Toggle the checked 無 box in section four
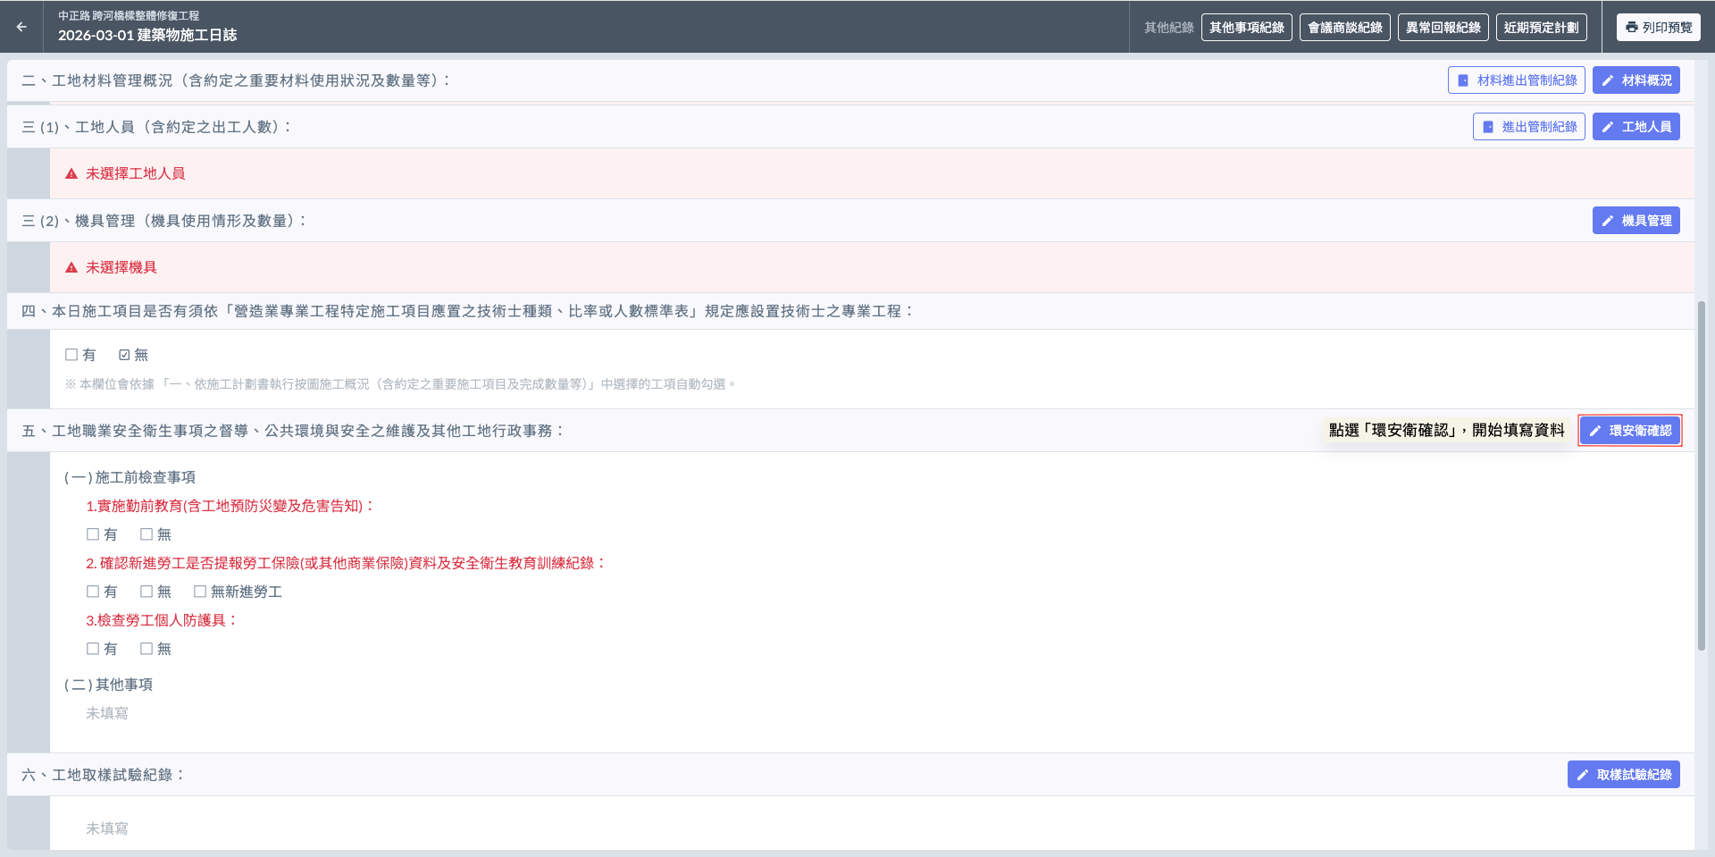1715x857 pixels. (124, 355)
